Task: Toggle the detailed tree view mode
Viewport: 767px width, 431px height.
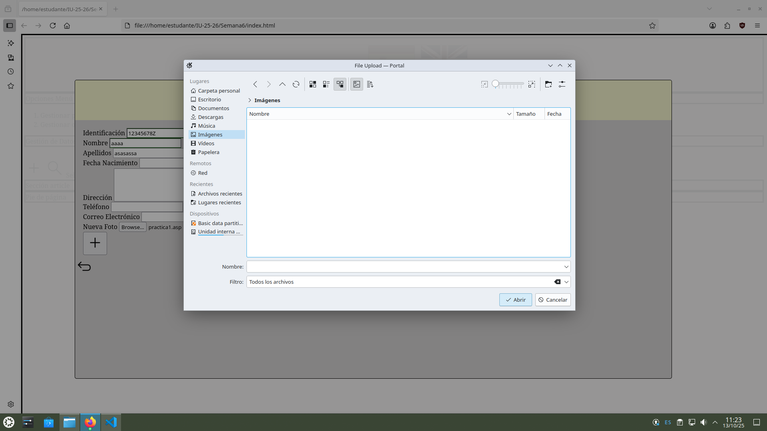Action: click(340, 84)
